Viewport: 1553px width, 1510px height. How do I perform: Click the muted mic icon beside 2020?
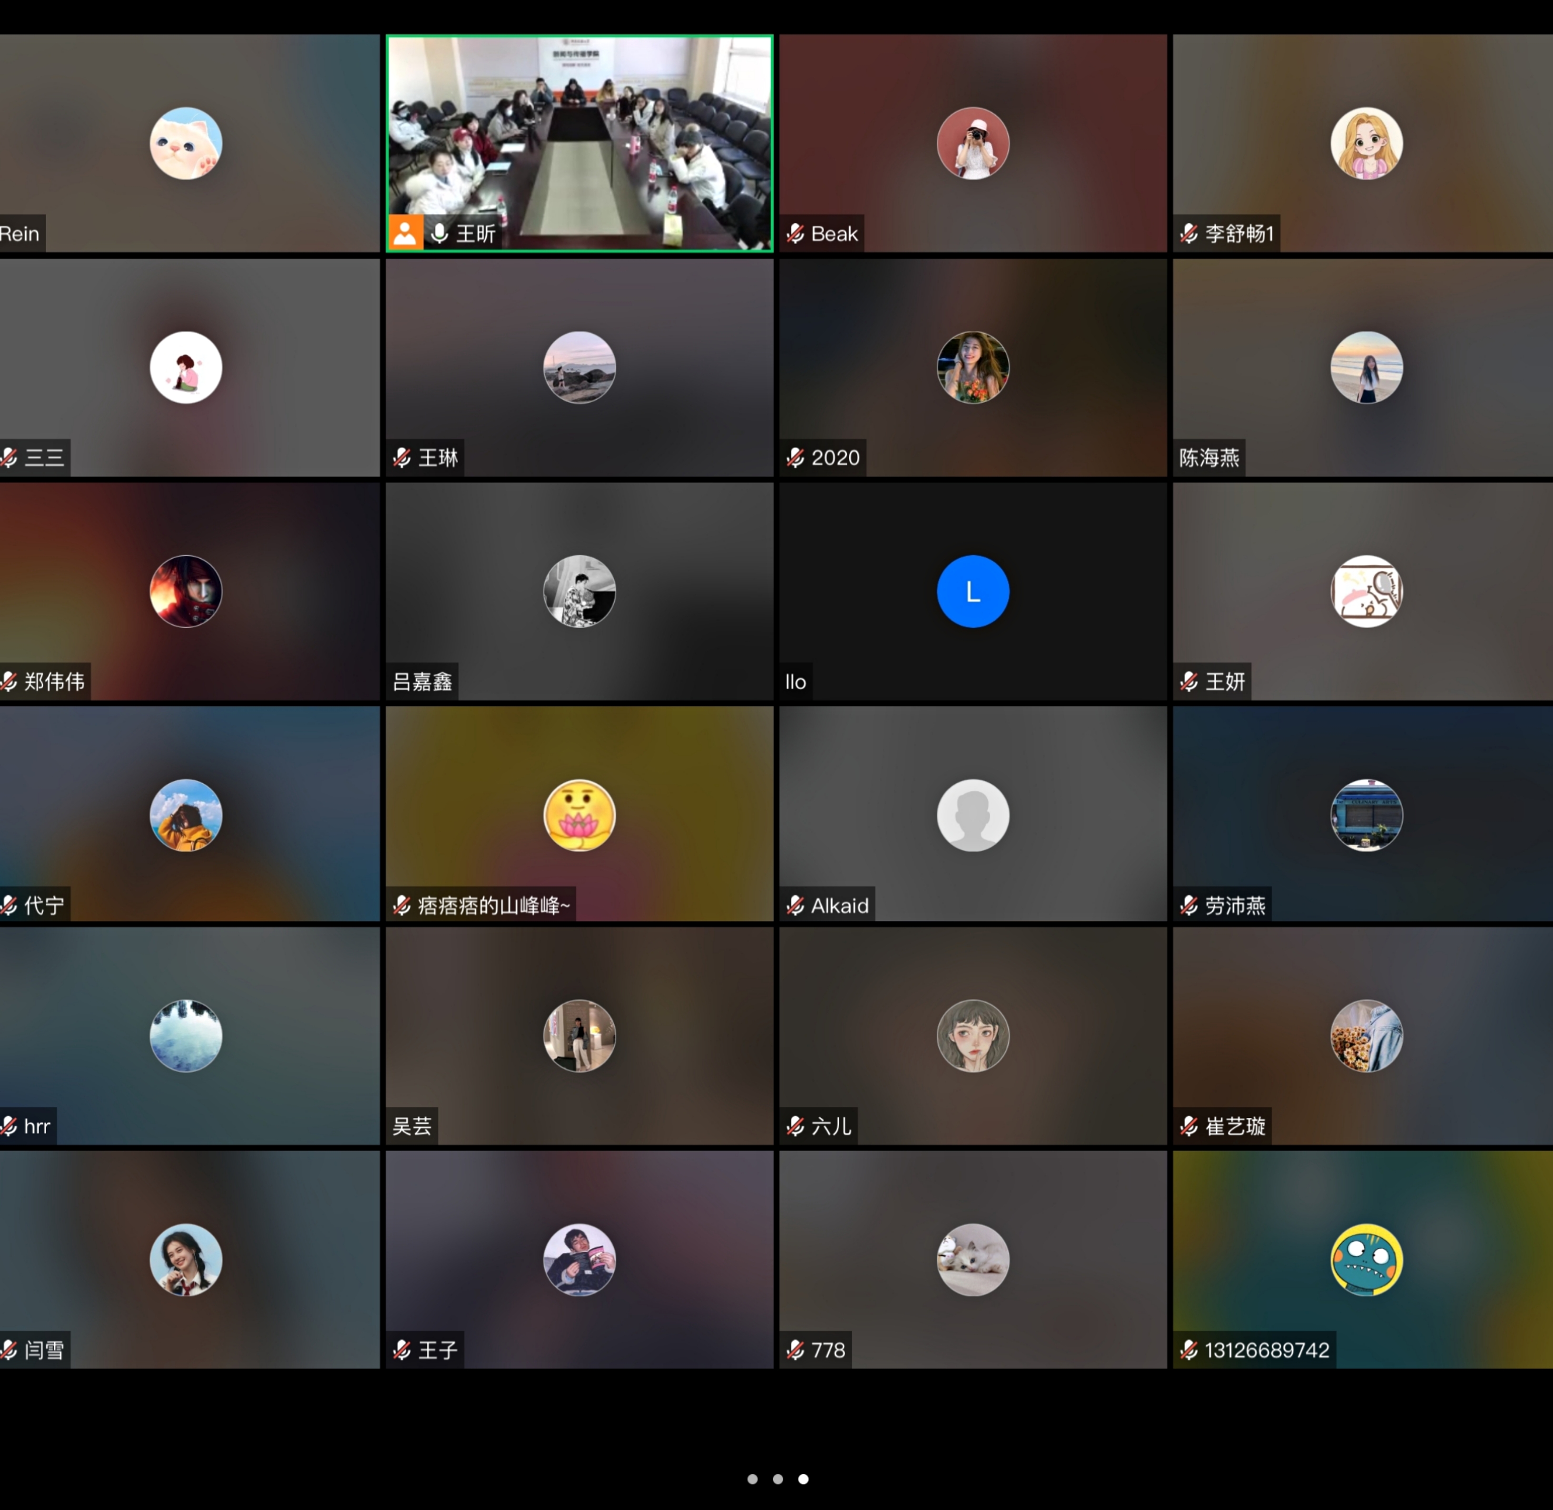pyautogui.click(x=795, y=458)
